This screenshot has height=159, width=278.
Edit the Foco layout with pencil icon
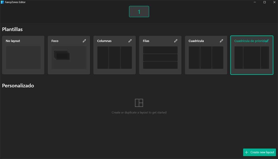[84, 41]
